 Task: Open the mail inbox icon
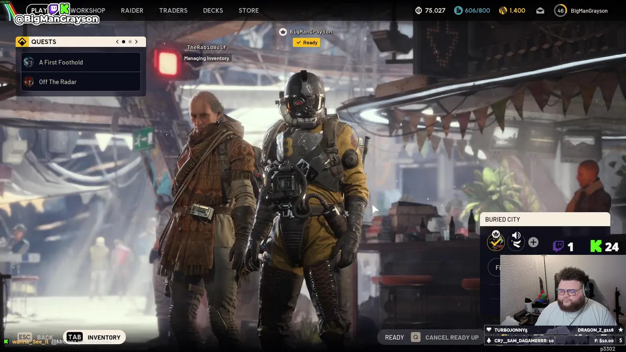click(540, 10)
